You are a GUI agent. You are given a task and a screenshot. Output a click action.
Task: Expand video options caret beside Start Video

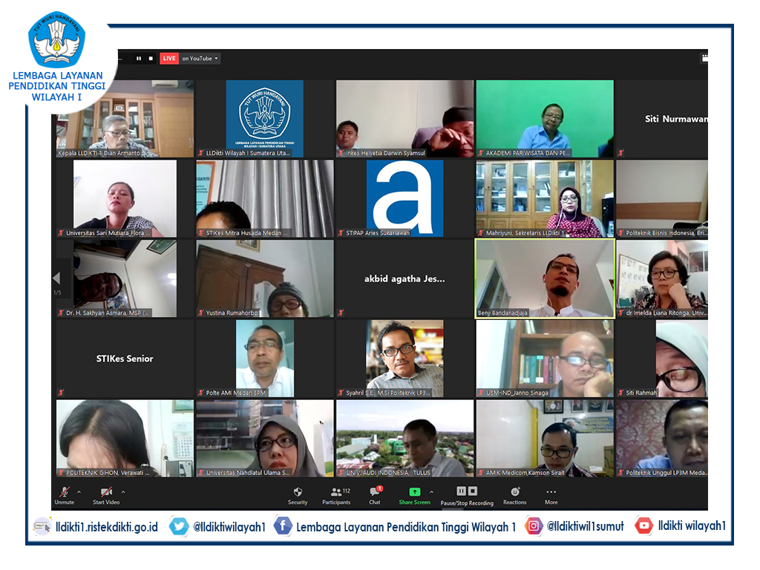123,492
